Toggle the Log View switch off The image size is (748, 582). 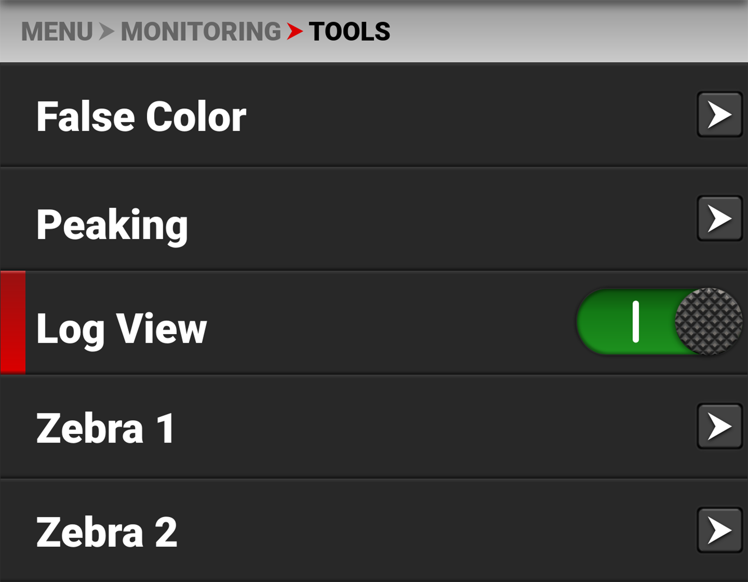pyautogui.click(x=658, y=322)
